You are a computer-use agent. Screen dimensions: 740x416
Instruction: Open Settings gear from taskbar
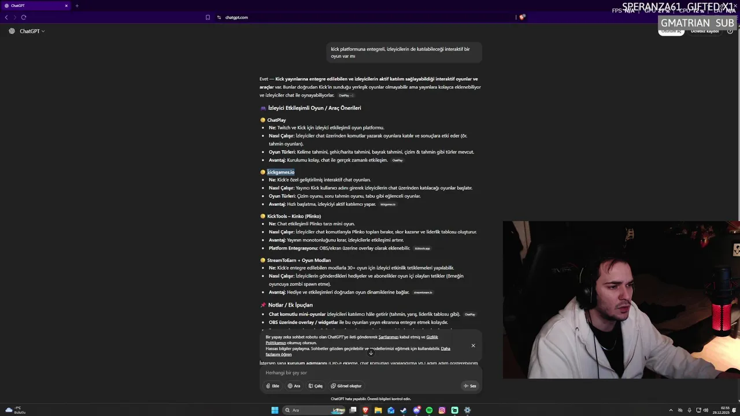coord(467,410)
